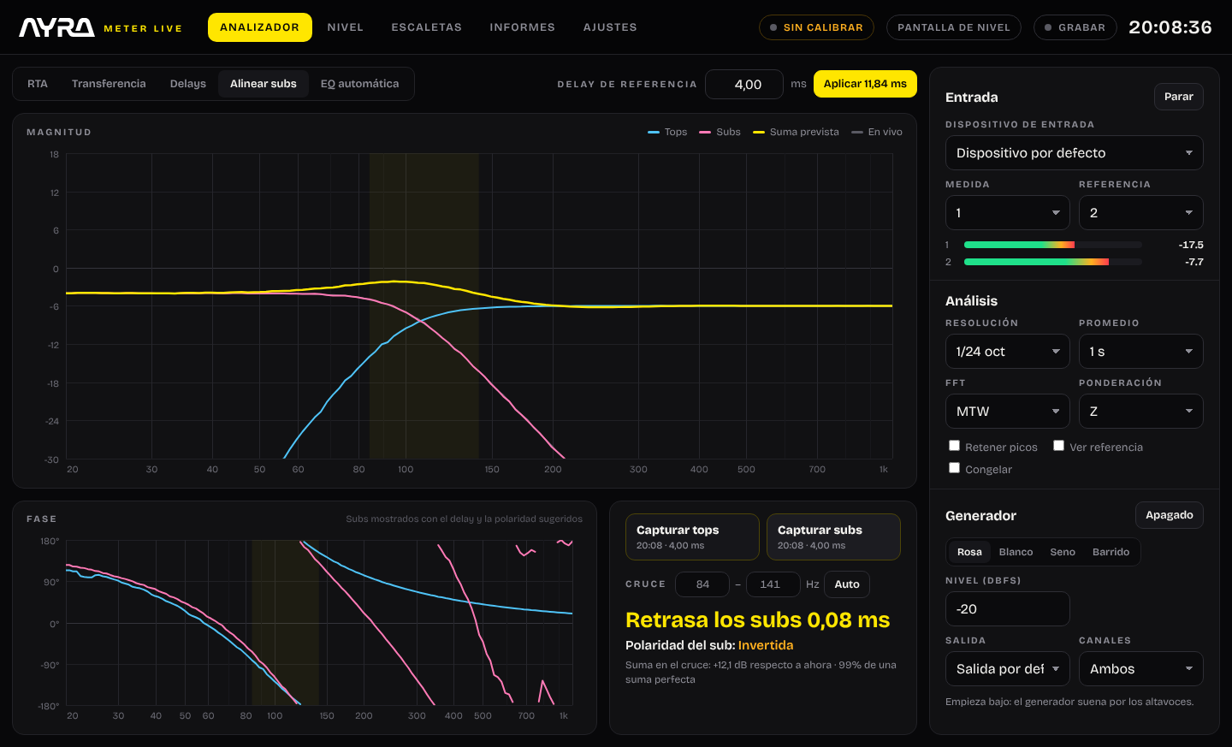Open the Ponderación Z dropdown

[1140, 412]
